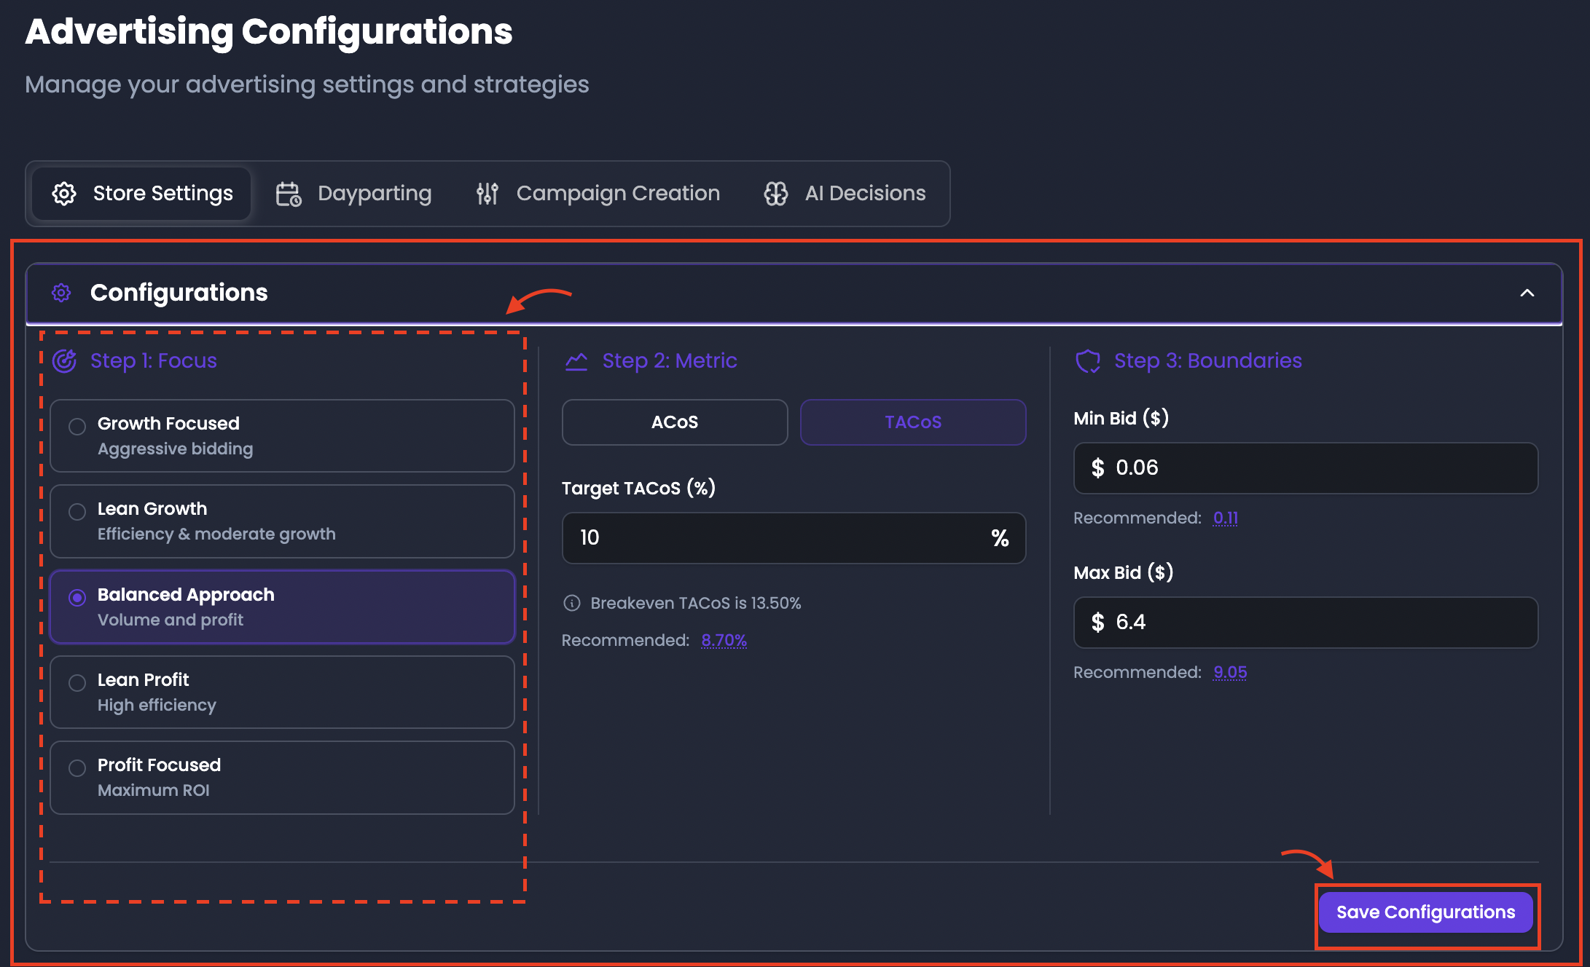
Task: Collapse the Configurations panel with chevron
Action: click(1527, 293)
